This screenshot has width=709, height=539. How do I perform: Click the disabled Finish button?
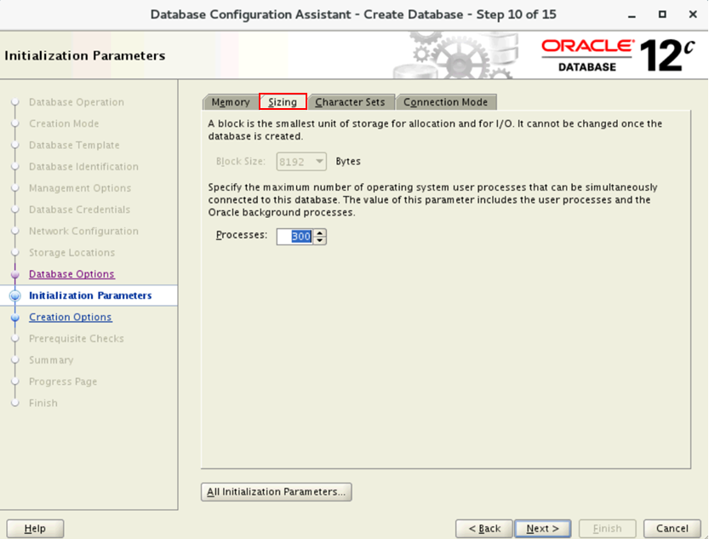click(x=607, y=529)
